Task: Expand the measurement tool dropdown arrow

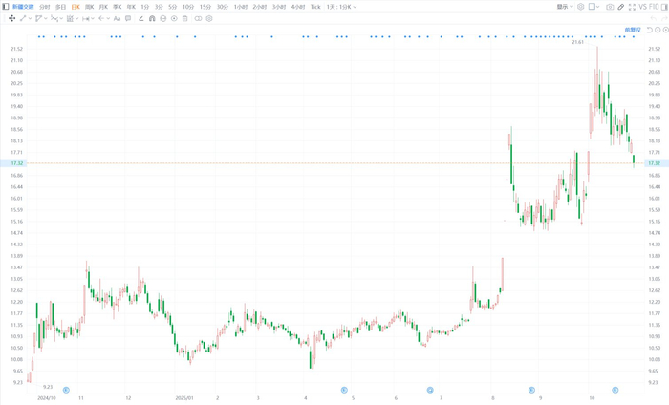Action: pyautogui.click(x=93, y=19)
